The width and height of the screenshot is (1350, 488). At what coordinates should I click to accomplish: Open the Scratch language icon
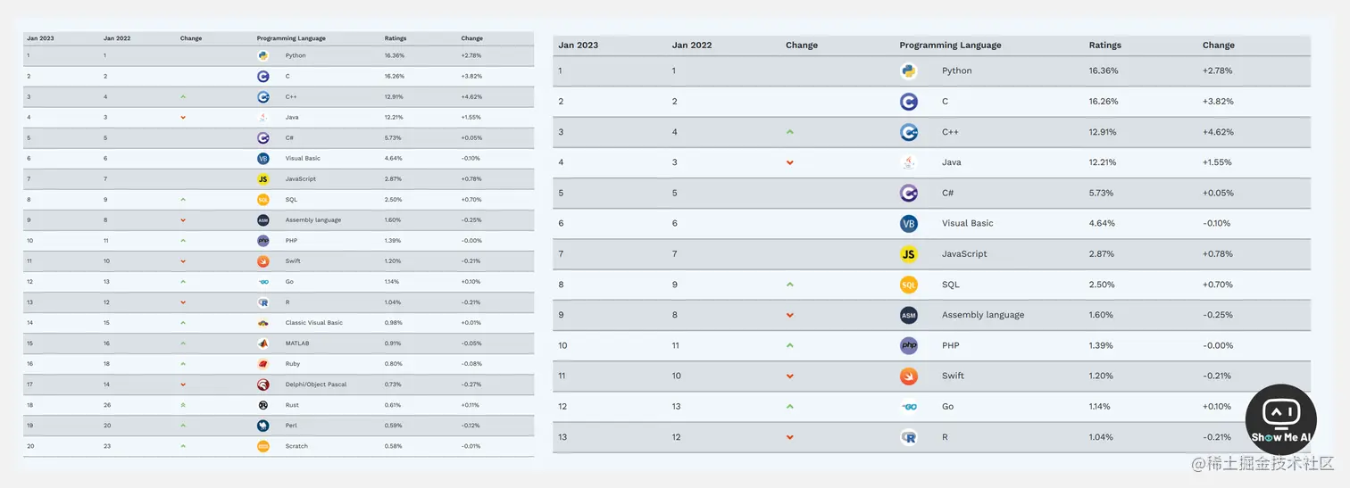262,446
